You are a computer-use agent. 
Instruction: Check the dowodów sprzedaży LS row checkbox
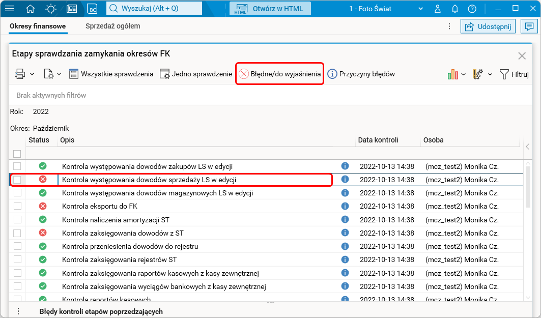(x=17, y=180)
